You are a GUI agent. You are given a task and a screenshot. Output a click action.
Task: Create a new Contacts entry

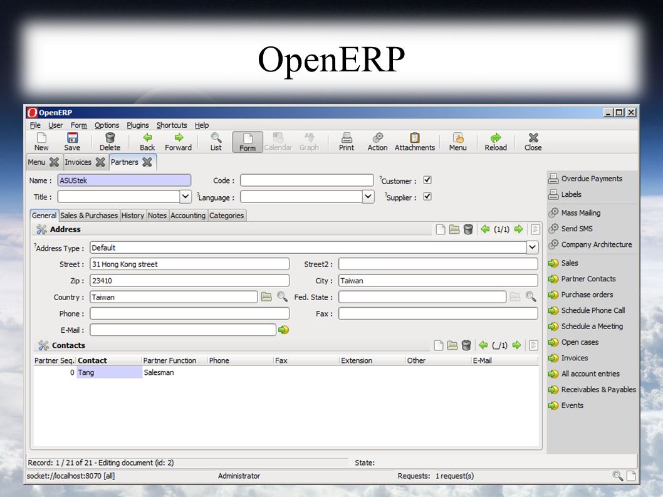pyautogui.click(x=439, y=345)
